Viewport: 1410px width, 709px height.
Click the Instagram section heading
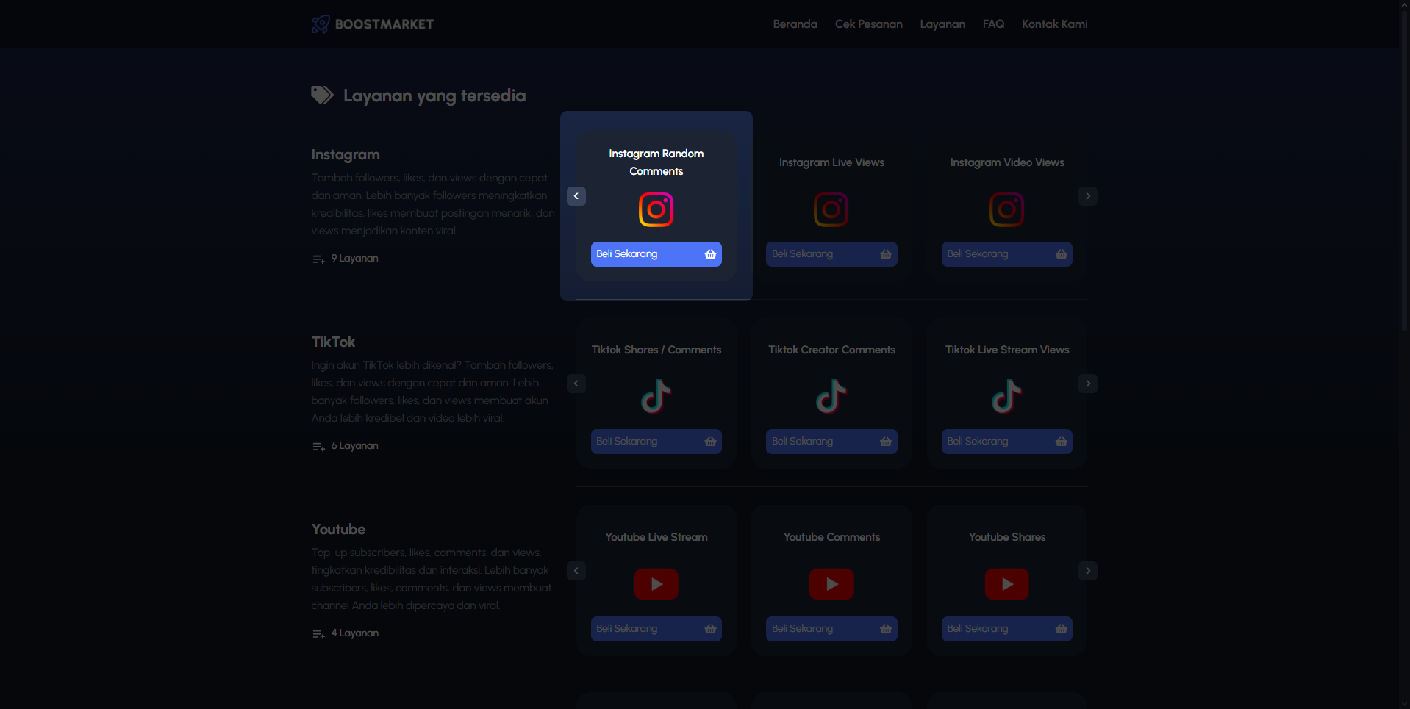346,155
